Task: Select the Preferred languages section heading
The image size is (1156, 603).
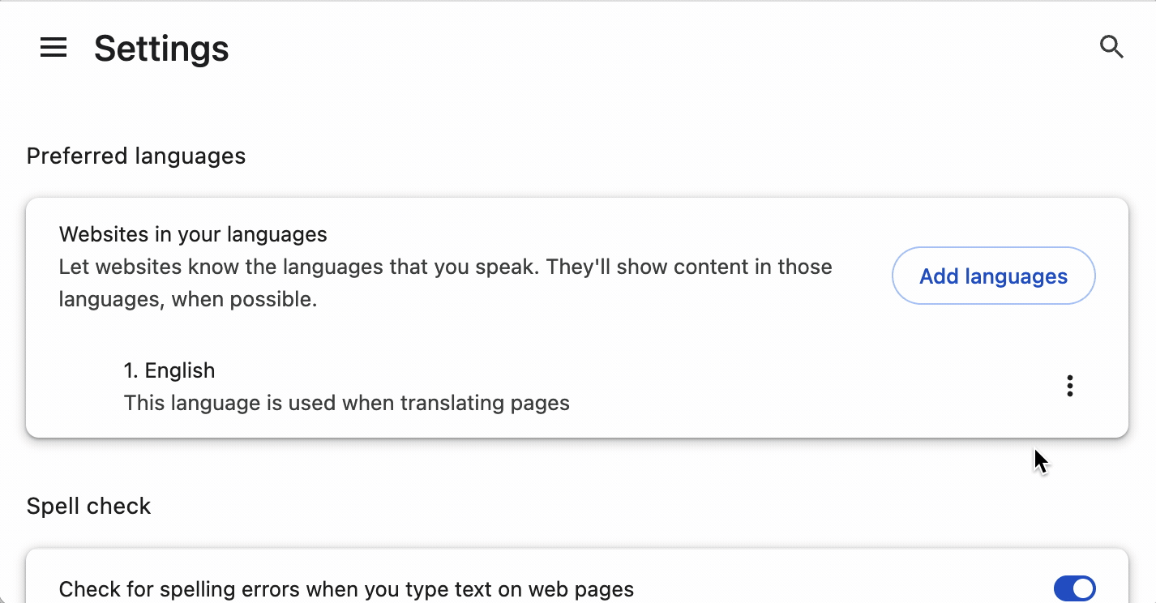Action: point(135,156)
